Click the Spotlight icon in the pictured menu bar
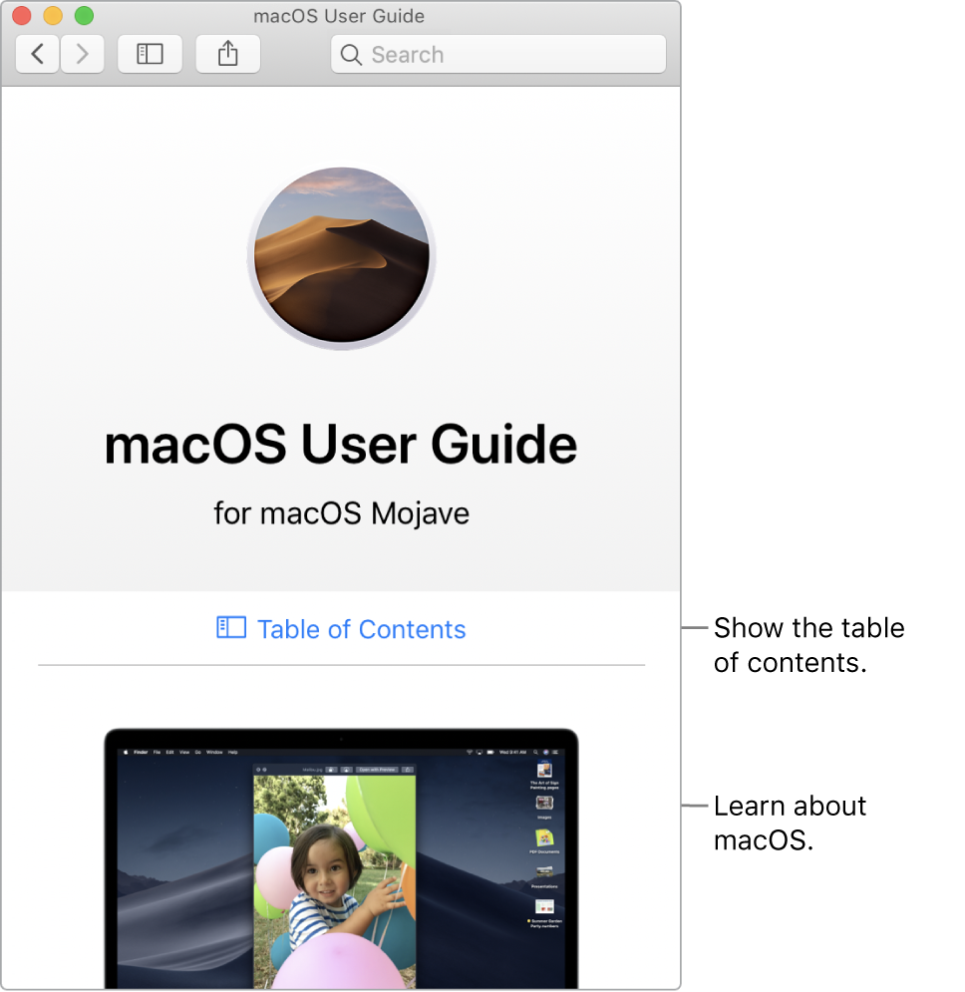The width and height of the screenshot is (965, 992). [x=537, y=753]
